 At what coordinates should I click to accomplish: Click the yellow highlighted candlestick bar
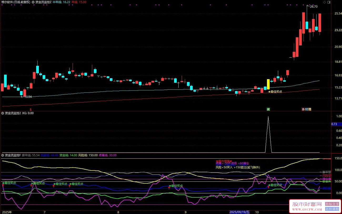pyautogui.click(x=268, y=84)
